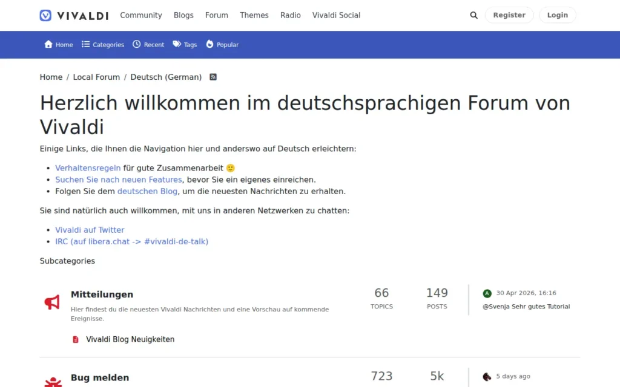Click the Login button
Image resolution: width=620 pixels, height=387 pixels.
point(558,15)
